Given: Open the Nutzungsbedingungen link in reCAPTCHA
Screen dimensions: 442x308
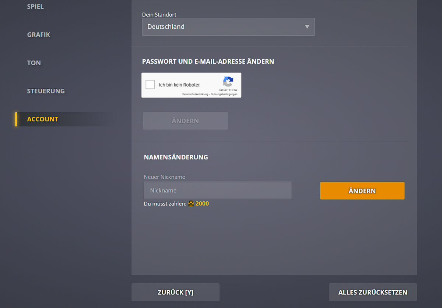Looking at the screenshot, I should tap(224, 95).
